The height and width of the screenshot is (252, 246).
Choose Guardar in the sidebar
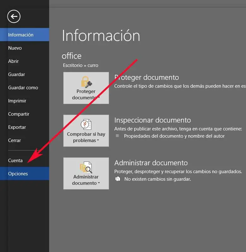25,74
